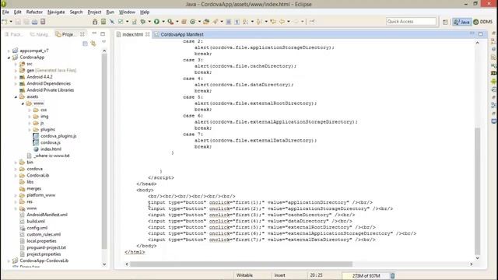The image size is (498, 280).
Task: Open the Android Virtual Device Manager icon
Action: (x=103, y=22)
